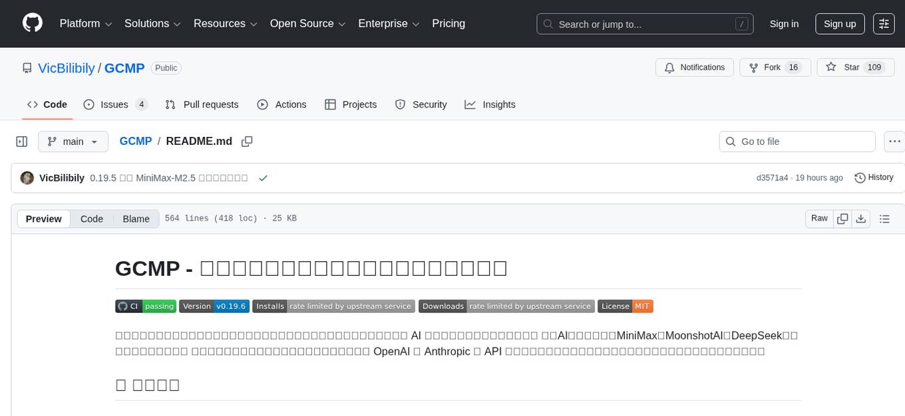The height and width of the screenshot is (416, 905).
Task: Click the Fork icon on the repo
Action: pyautogui.click(x=753, y=67)
